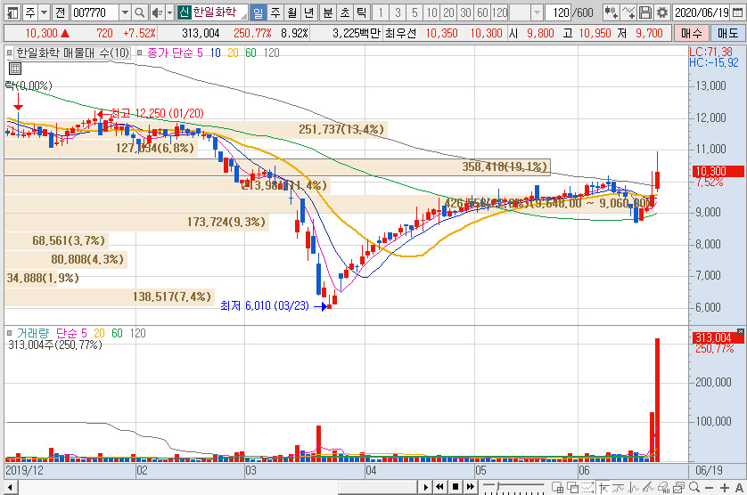Select the 120 interval button
Viewport: 747px width, 495px height.
click(500, 12)
